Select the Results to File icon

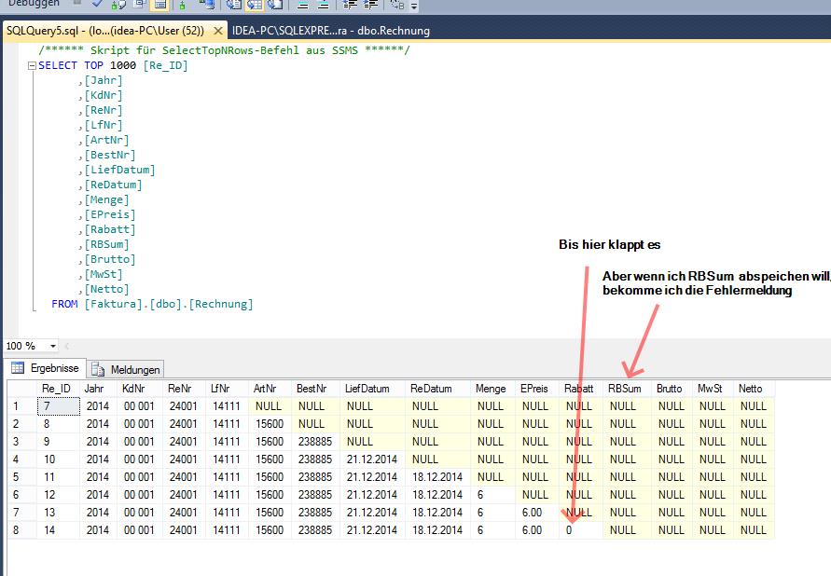[274, 5]
